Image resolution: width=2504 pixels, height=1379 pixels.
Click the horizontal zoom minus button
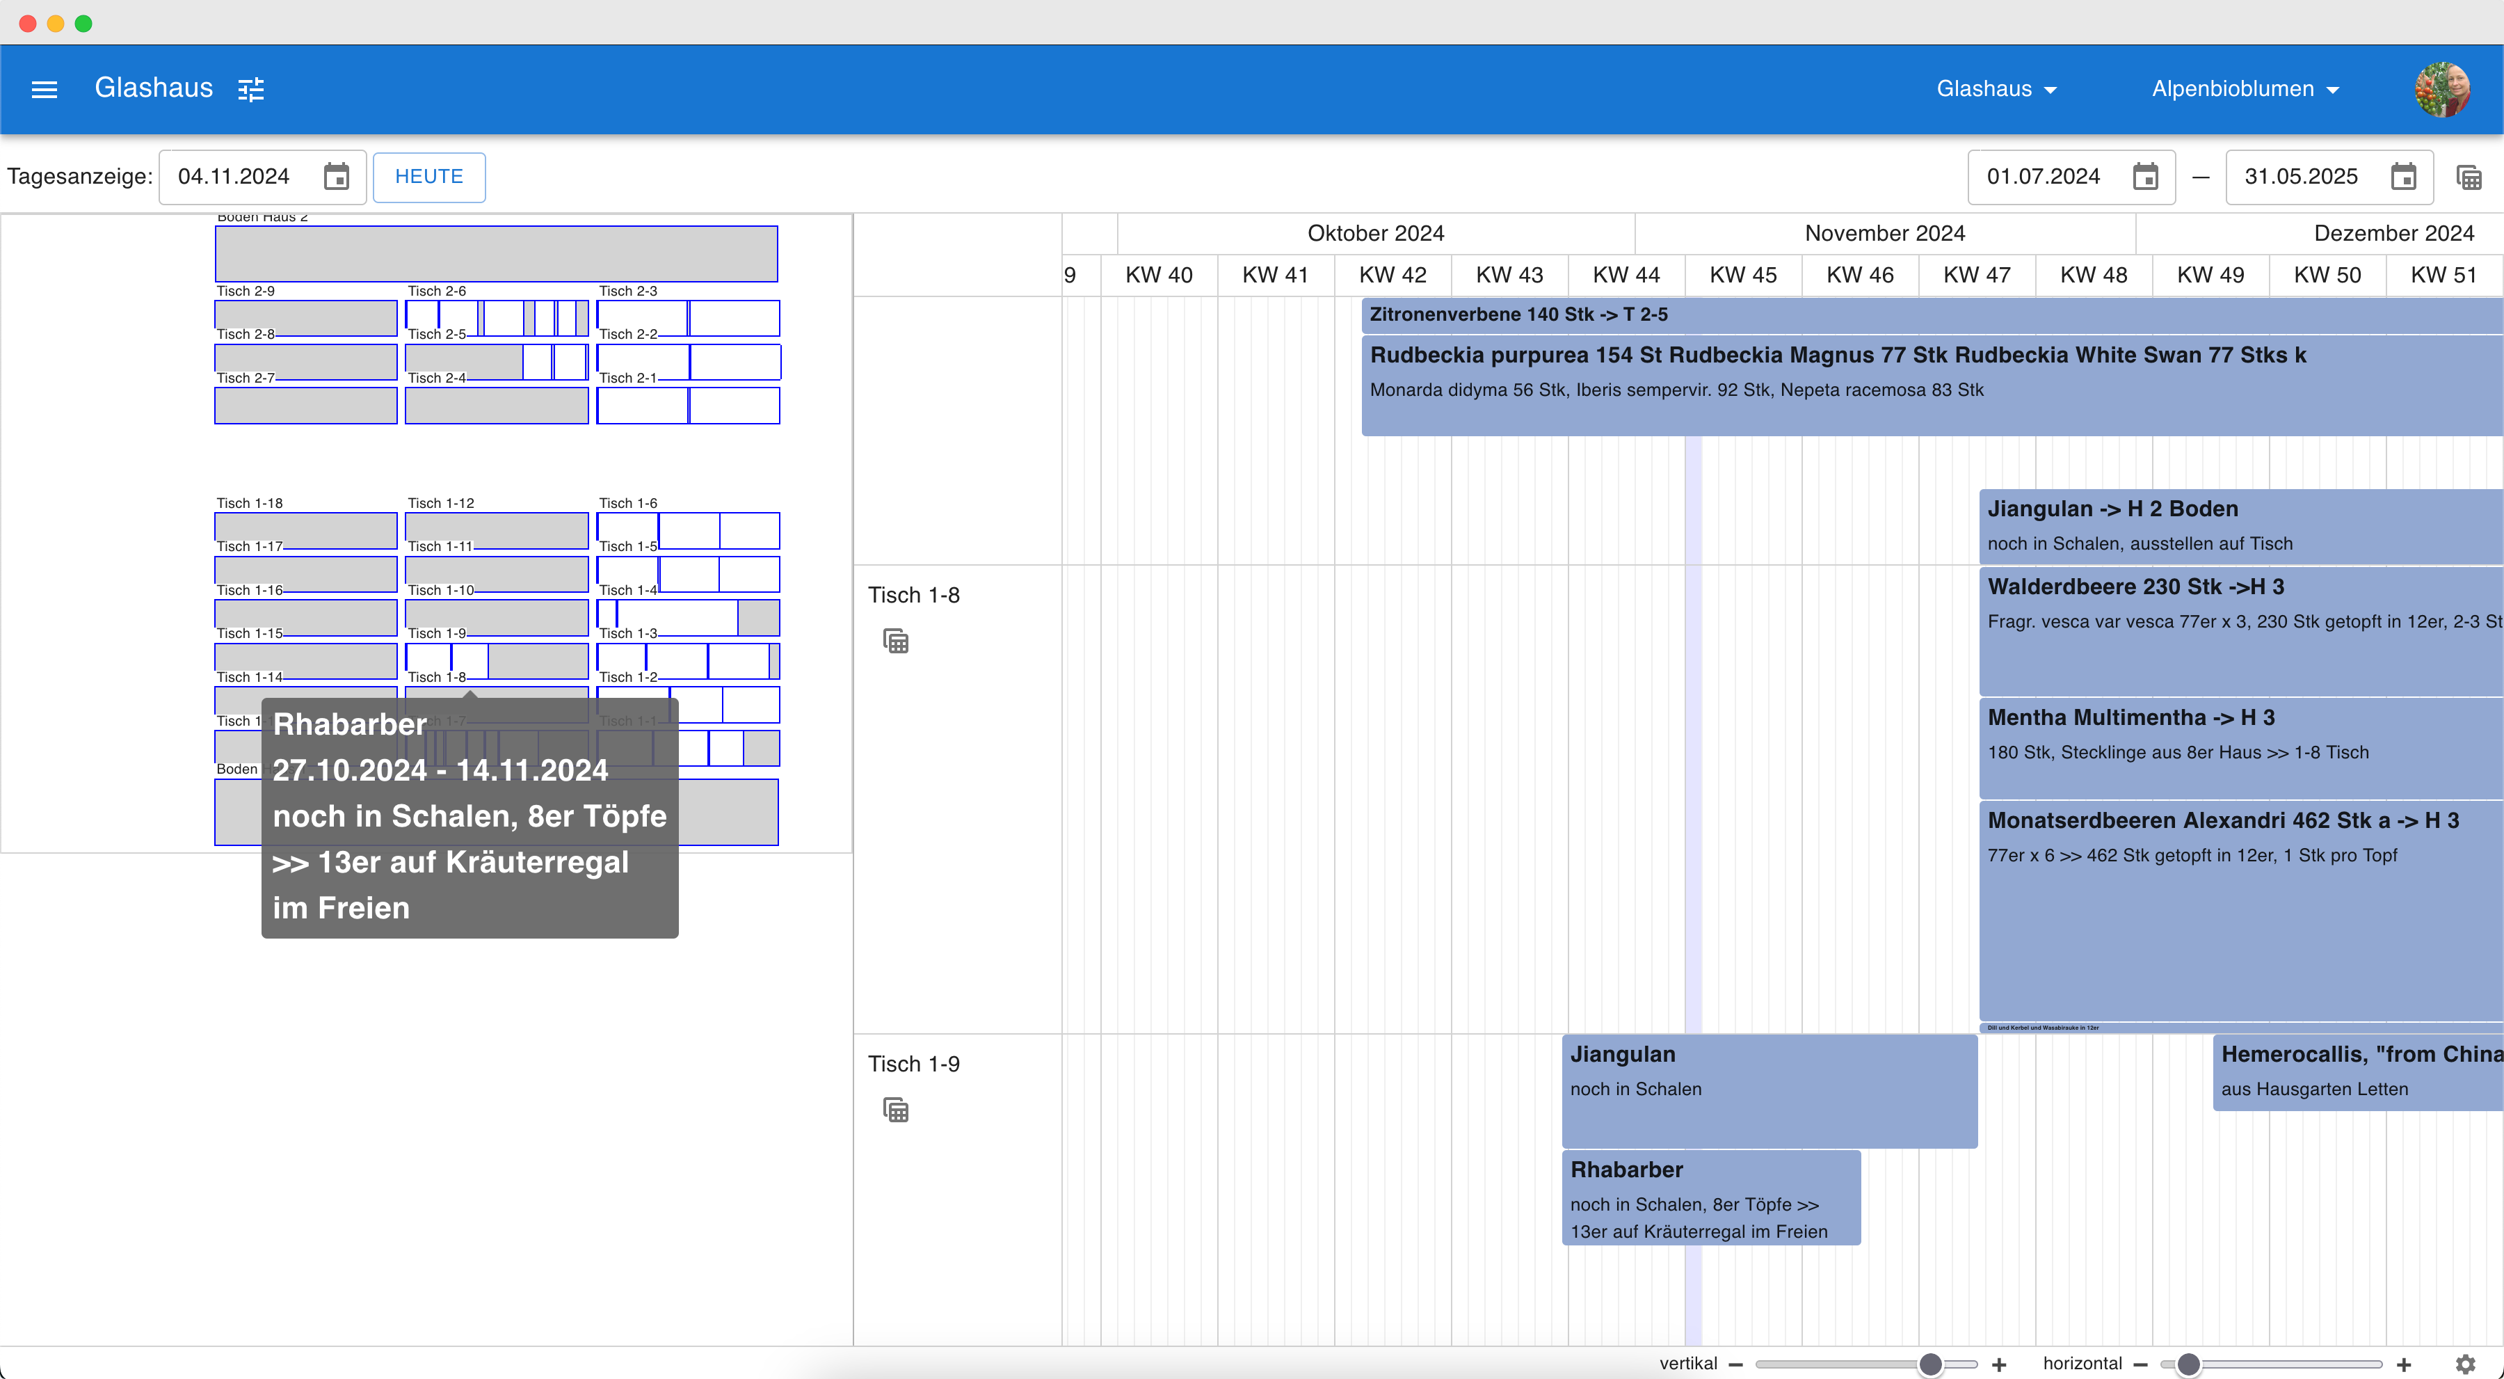point(2140,1364)
